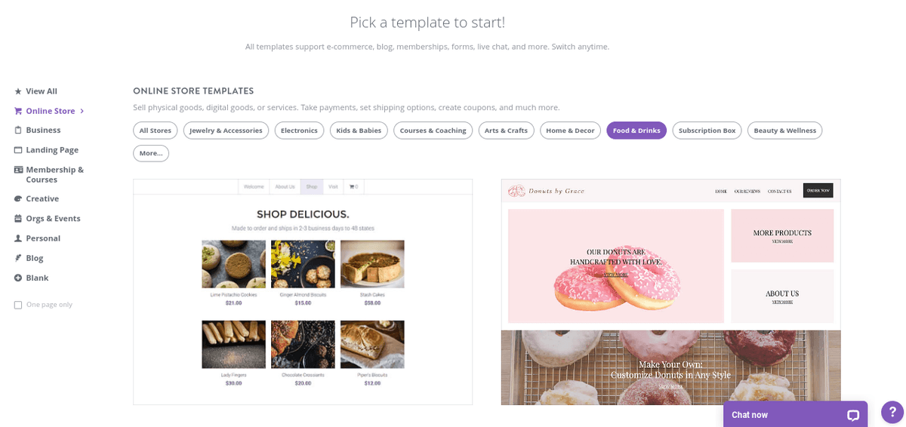The width and height of the screenshot is (906, 427).
Task: Choose the Donuts by Grace template
Action: click(x=670, y=292)
